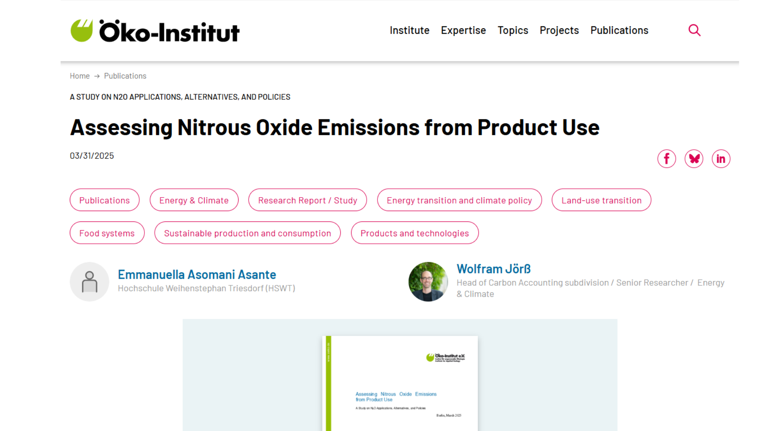Click the magenta search magnifier icon
Screen dimensions: 766x431
click(694, 30)
